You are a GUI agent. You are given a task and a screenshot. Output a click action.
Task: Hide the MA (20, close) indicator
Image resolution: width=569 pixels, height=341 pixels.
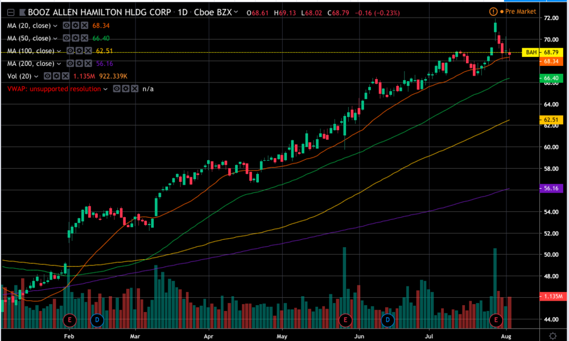[x=66, y=26]
